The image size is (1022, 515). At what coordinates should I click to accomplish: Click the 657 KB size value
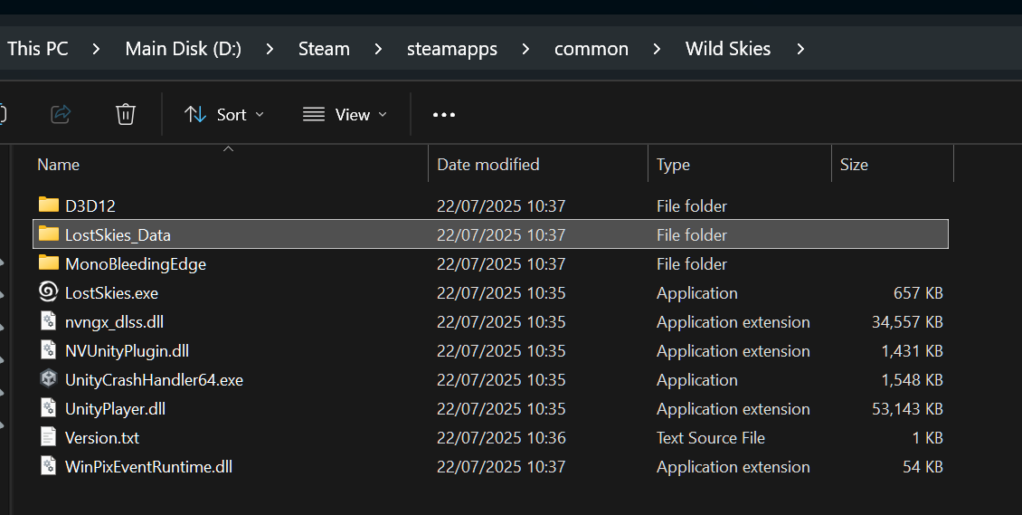(918, 292)
